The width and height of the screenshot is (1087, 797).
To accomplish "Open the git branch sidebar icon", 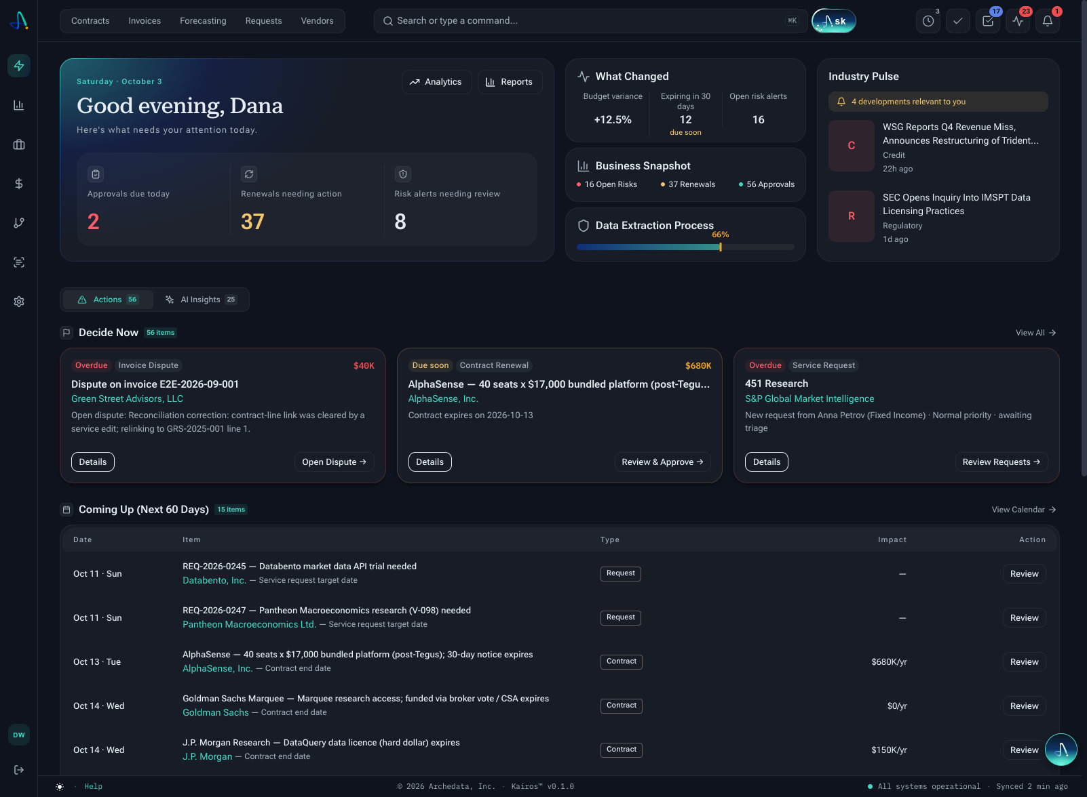I will (19, 223).
